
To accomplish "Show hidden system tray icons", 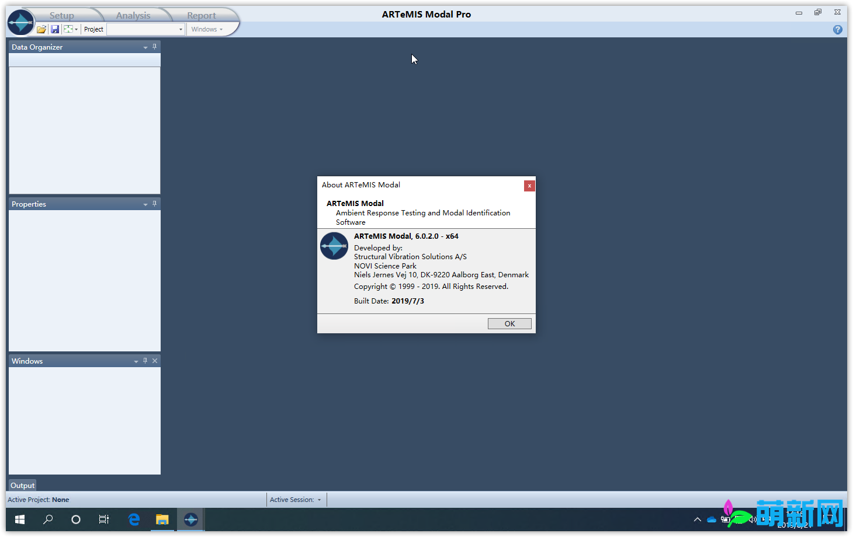I will 697,519.
